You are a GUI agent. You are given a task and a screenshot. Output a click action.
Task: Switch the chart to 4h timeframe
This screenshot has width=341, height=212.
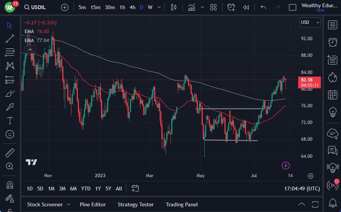pos(132,7)
